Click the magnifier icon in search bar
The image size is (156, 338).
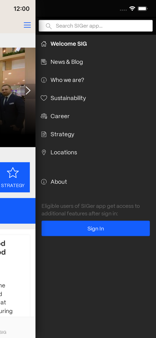click(49, 26)
